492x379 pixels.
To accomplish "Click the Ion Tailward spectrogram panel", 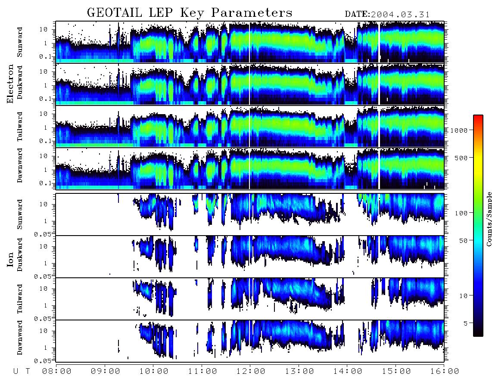I will click(250, 299).
